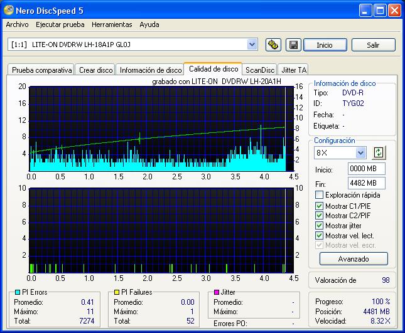Click the save floppy disk icon
Viewport: 405px width, 333px height.
293,45
